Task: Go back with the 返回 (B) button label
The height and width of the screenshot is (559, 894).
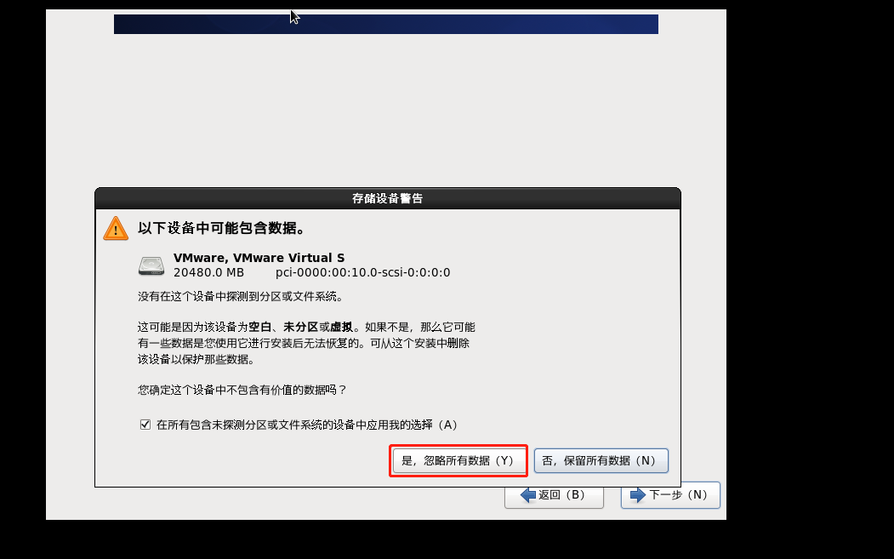Action: [561, 494]
